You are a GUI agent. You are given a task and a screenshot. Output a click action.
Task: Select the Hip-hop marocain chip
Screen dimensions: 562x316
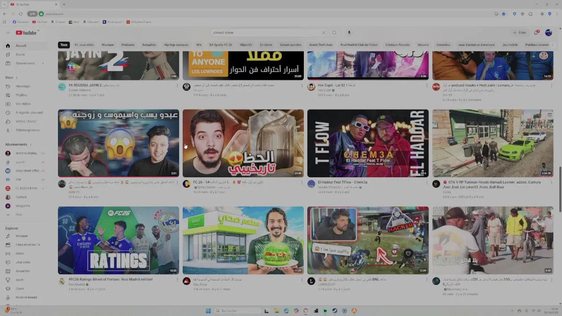tap(176, 45)
